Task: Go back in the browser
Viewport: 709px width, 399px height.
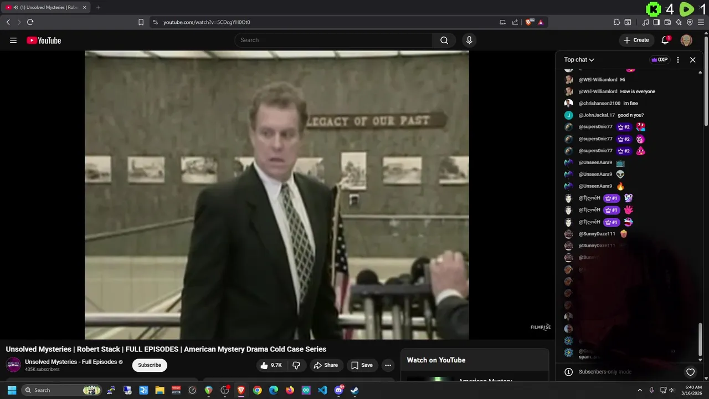Action: (x=8, y=22)
